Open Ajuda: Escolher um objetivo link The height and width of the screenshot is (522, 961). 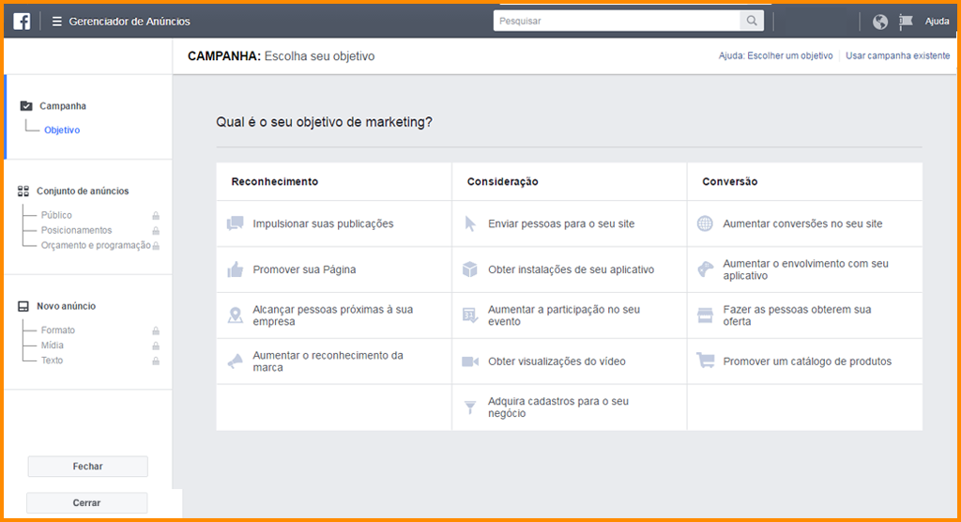775,56
